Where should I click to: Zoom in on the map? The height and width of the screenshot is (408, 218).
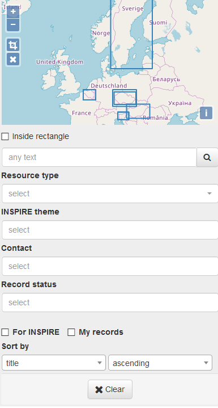point(13,12)
